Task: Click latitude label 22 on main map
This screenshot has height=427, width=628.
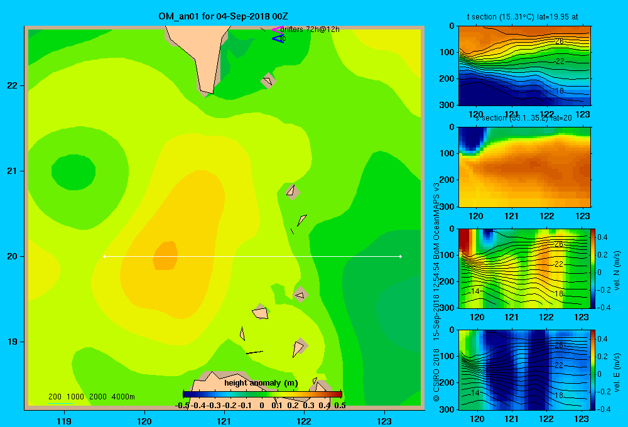Action: (x=13, y=85)
